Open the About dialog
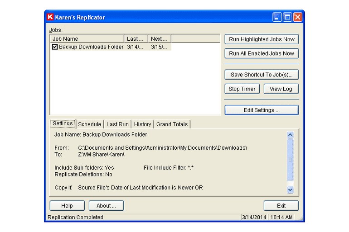 tap(106, 206)
